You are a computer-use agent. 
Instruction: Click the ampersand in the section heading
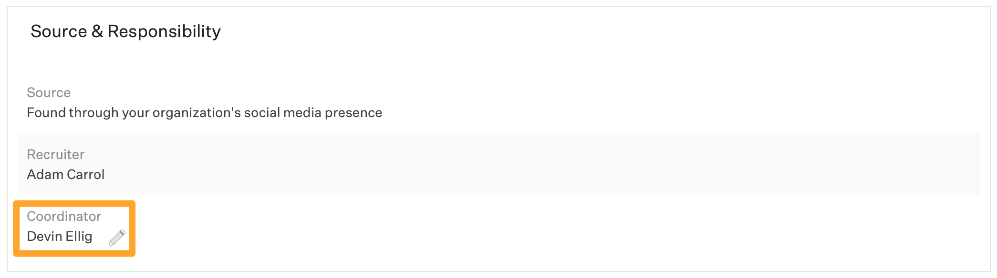point(97,31)
